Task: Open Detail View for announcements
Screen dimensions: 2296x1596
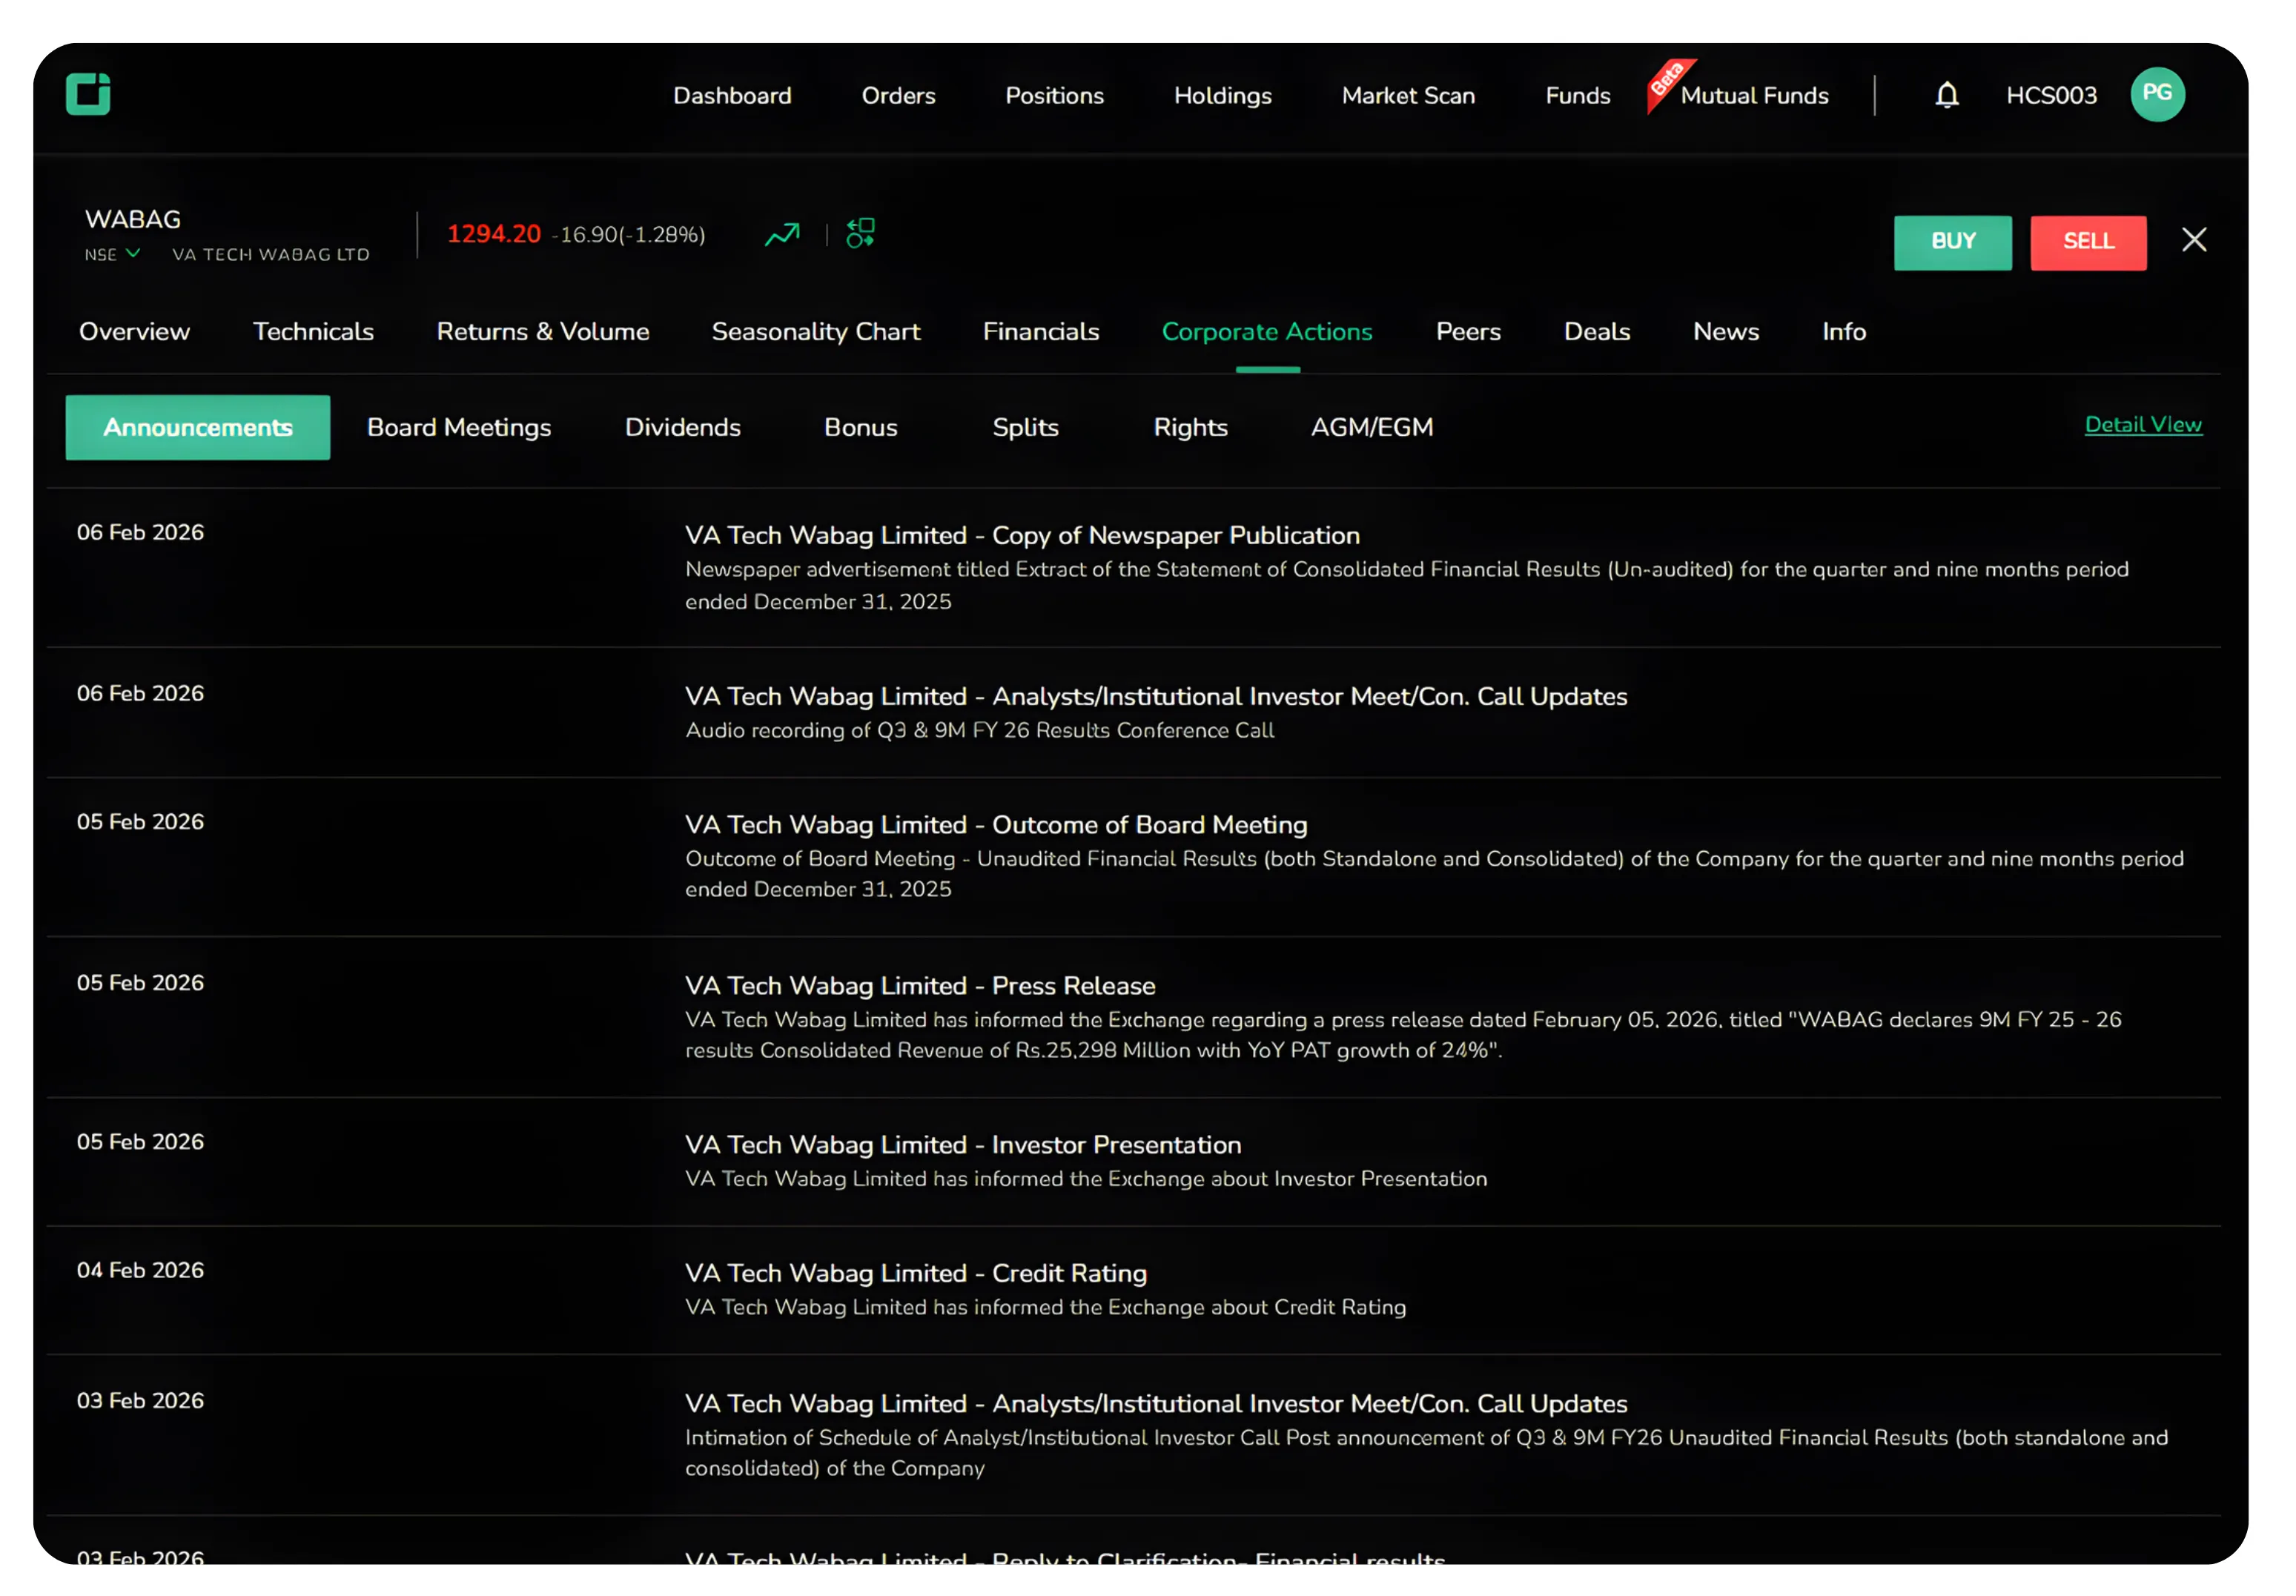Action: (x=2143, y=424)
